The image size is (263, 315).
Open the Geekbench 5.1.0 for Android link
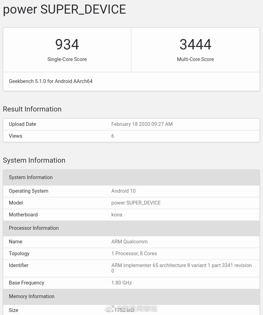point(50,81)
